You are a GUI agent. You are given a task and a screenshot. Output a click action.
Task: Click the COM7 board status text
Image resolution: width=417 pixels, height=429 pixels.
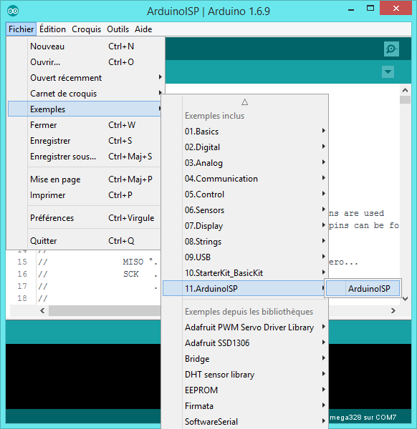tap(363, 418)
